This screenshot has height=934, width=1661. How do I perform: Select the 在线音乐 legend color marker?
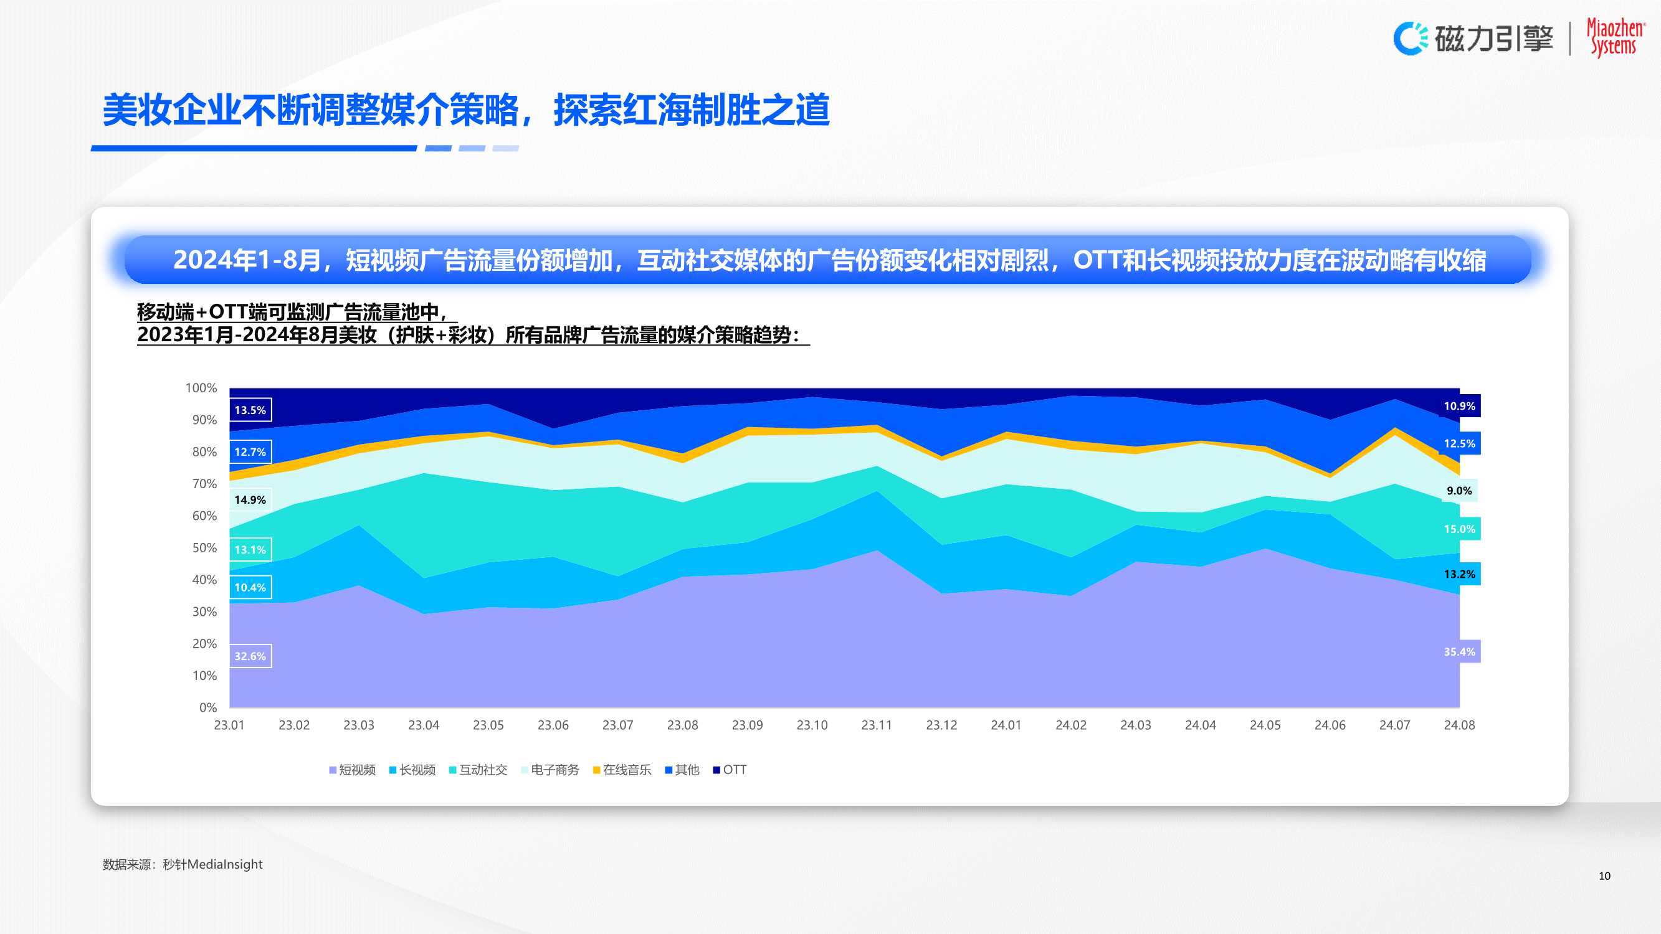(x=599, y=770)
